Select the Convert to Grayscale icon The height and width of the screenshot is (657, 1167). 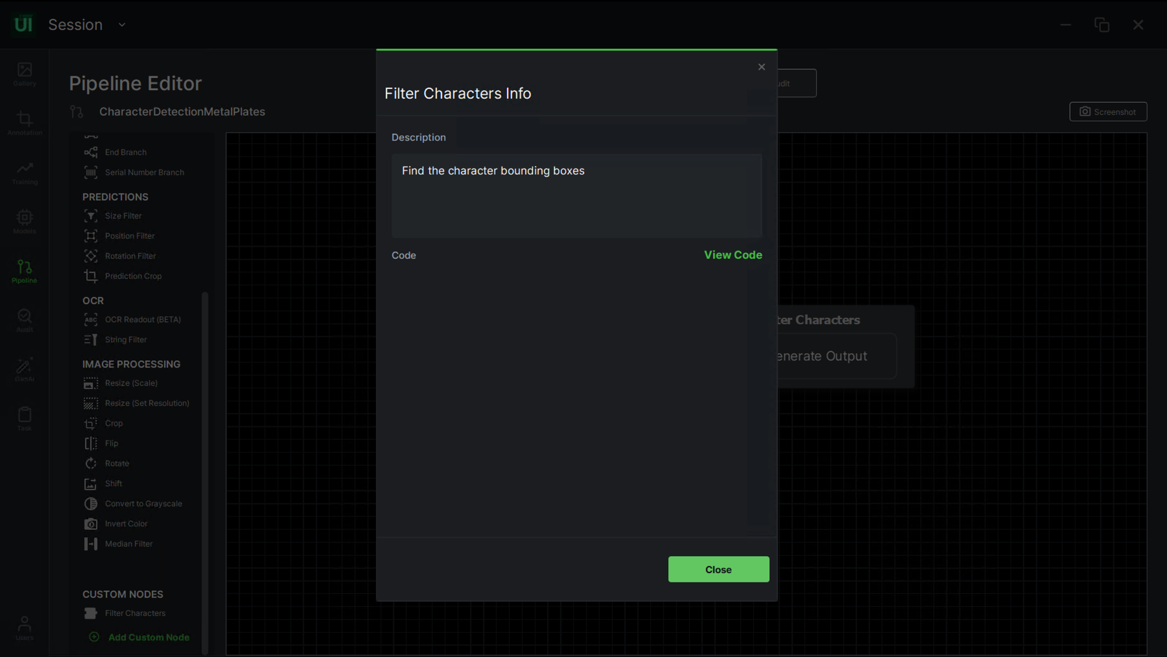click(x=91, y=503)
